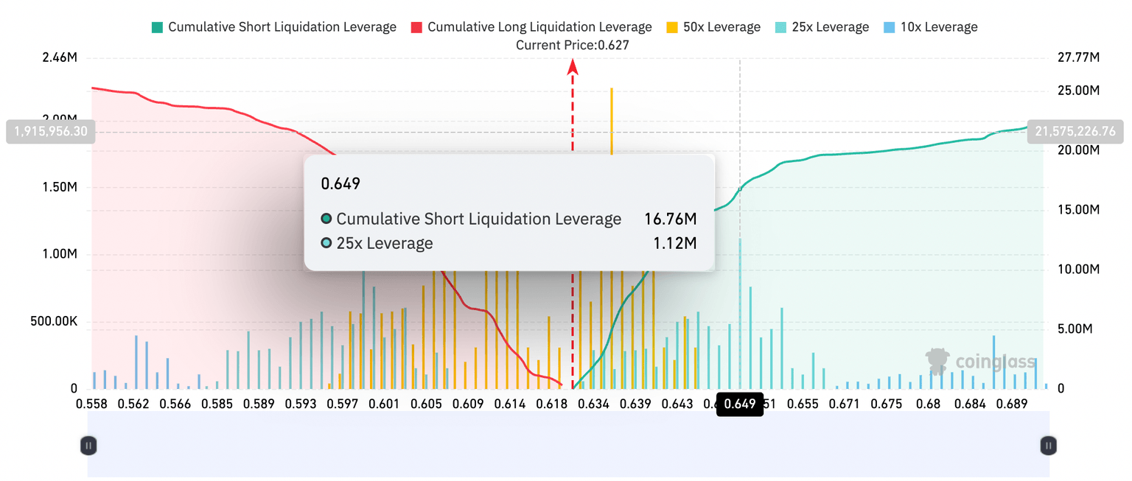Select the highlighted 0.649 x-axis label
The width and height of the screenshot is (1132, 481).
pyautogui.click(x=740, y=404)
